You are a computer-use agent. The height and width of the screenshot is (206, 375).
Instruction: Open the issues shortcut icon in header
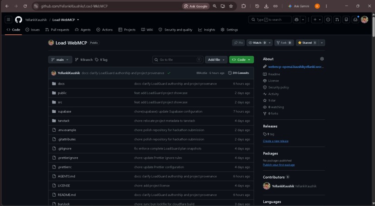(328, 19)
